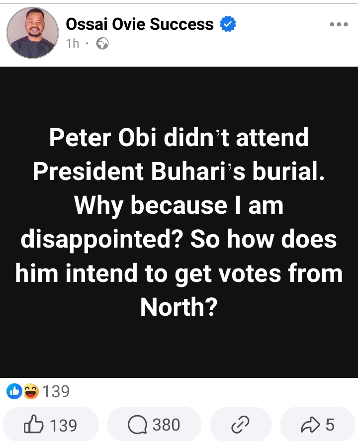
Task: Click the share arrow icon
Action: (310, 425)
